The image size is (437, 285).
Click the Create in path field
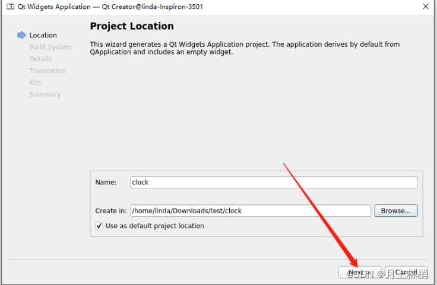[251, 210]
